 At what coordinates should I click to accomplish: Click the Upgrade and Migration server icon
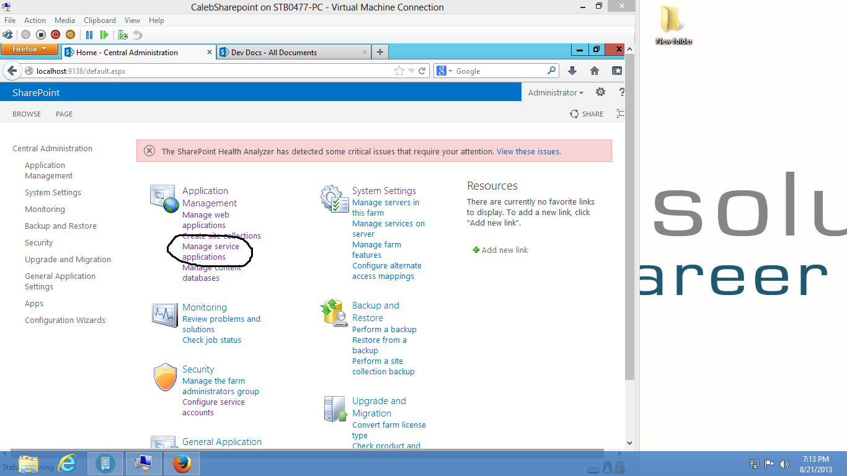335,409
